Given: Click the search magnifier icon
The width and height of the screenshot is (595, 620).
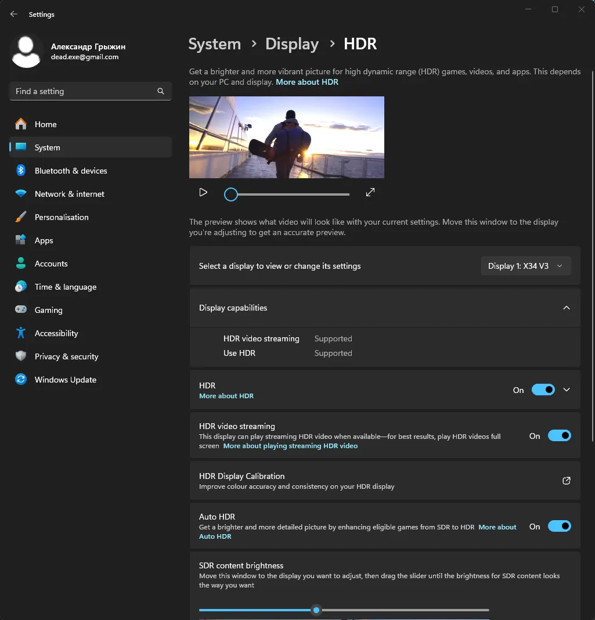Looking at the screenshot, I should 161,91.
